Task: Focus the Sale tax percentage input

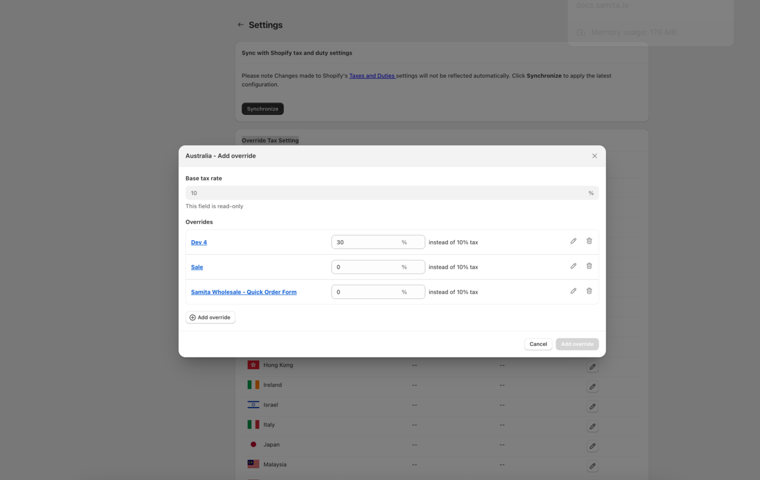Action: (x=365, y=267)
